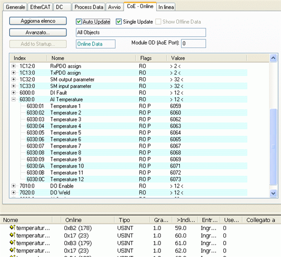Open the Avanzato... dialog button
This screenshot has width=281, height=257.
pos(38,32)
